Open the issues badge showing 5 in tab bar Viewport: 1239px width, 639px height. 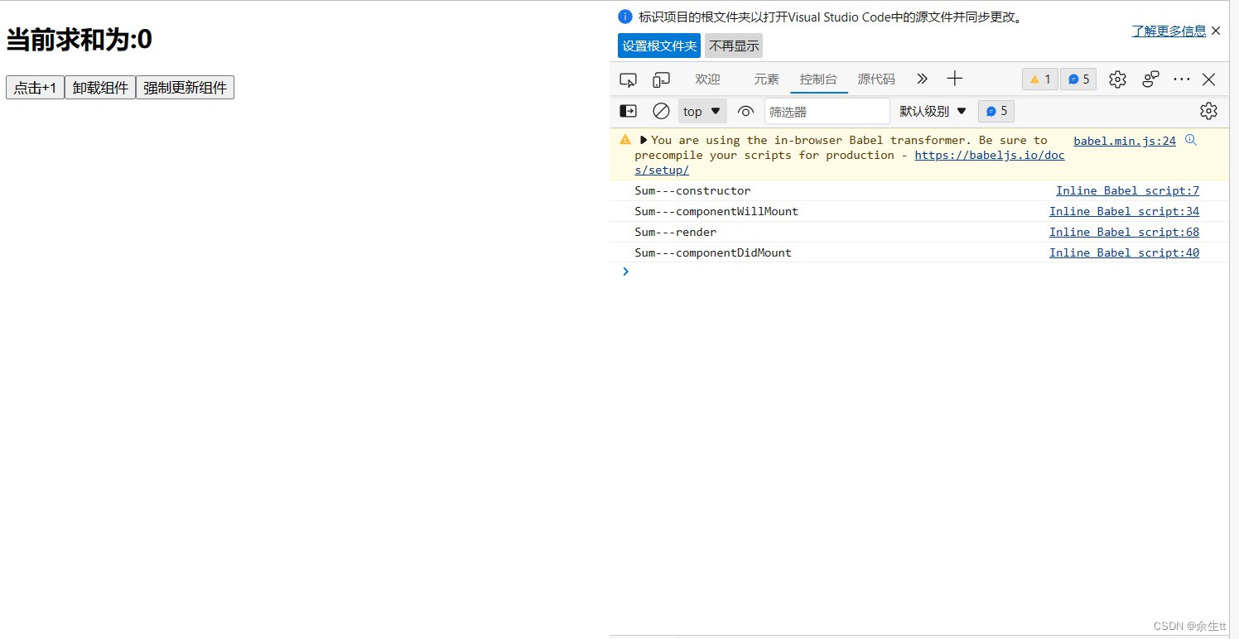point(1078,79)
